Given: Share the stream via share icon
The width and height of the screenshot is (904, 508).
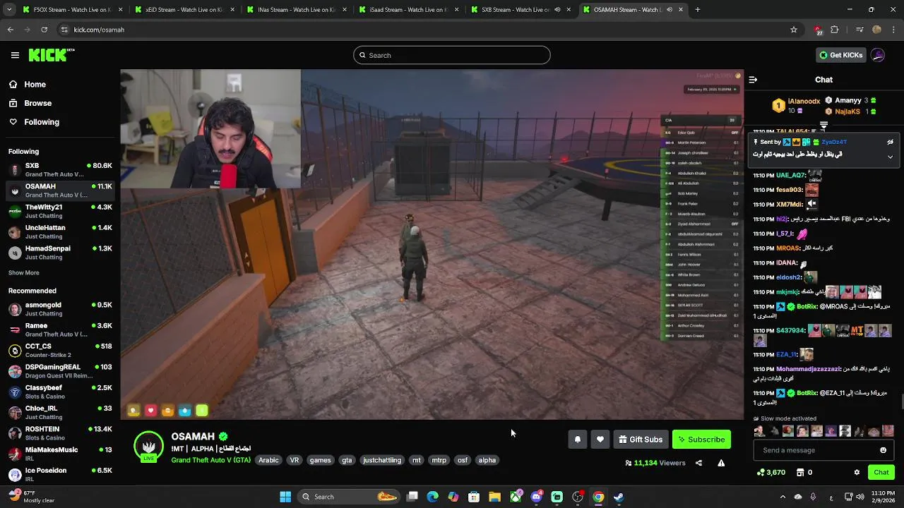Looking at the screenshot, I should point(698,463).
